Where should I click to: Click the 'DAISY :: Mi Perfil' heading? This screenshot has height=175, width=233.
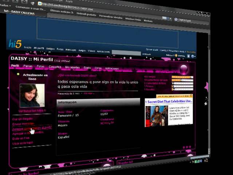point(32,59)
